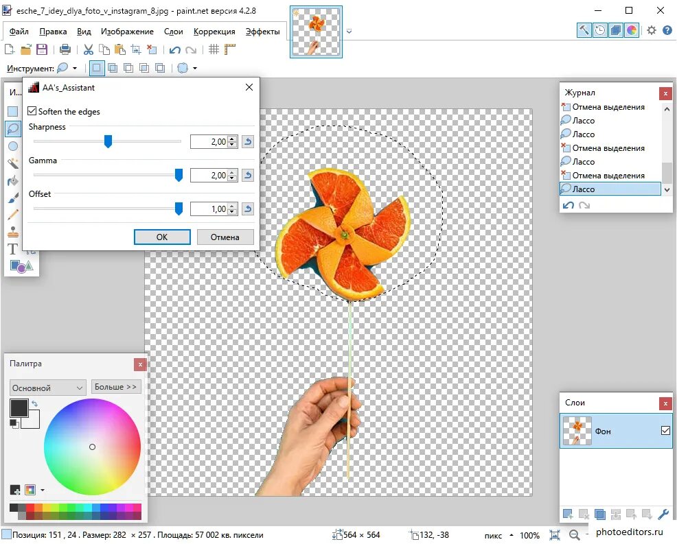The height and width of the screenshot is (544, 677).
Task: Toggle the pixel grid icon
Action: coord(214,49)
